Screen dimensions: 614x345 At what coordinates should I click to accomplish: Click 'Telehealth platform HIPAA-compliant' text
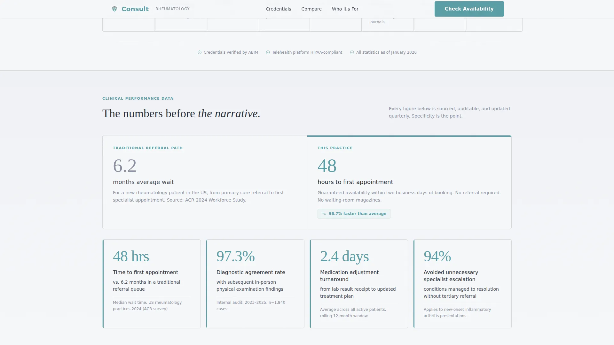point(307,52)
